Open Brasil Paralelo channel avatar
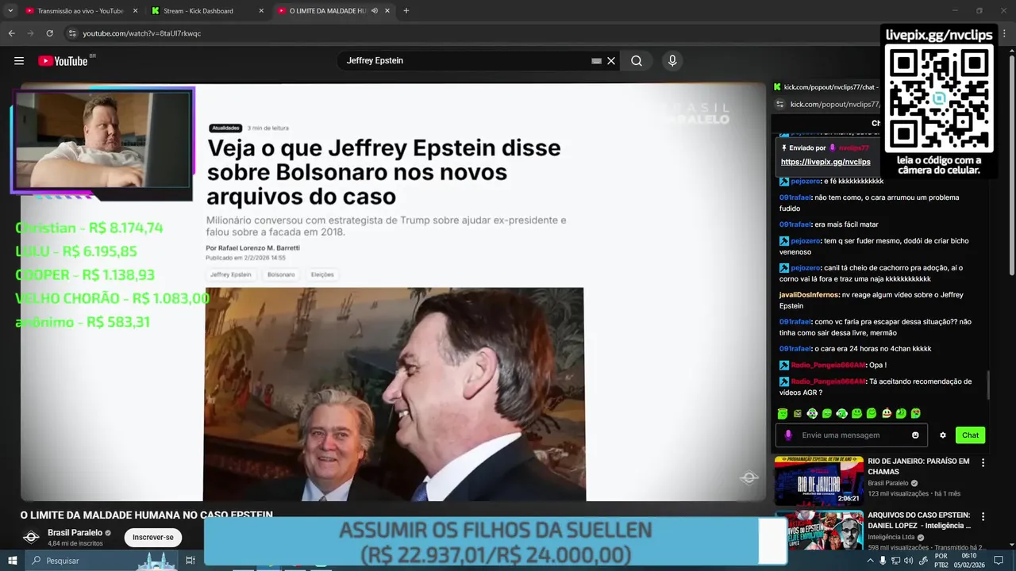1016x571 pixels. [x=31, y=537]
